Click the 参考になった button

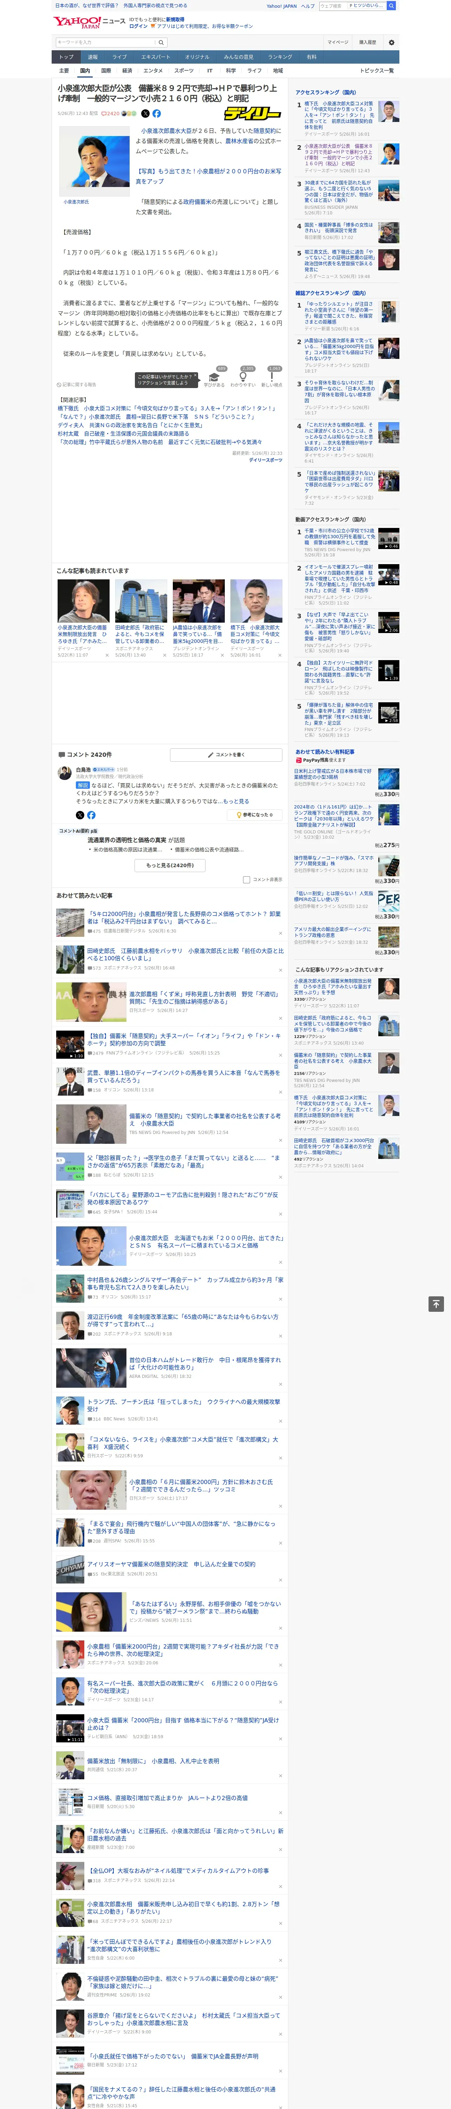(x=255, y=815)
